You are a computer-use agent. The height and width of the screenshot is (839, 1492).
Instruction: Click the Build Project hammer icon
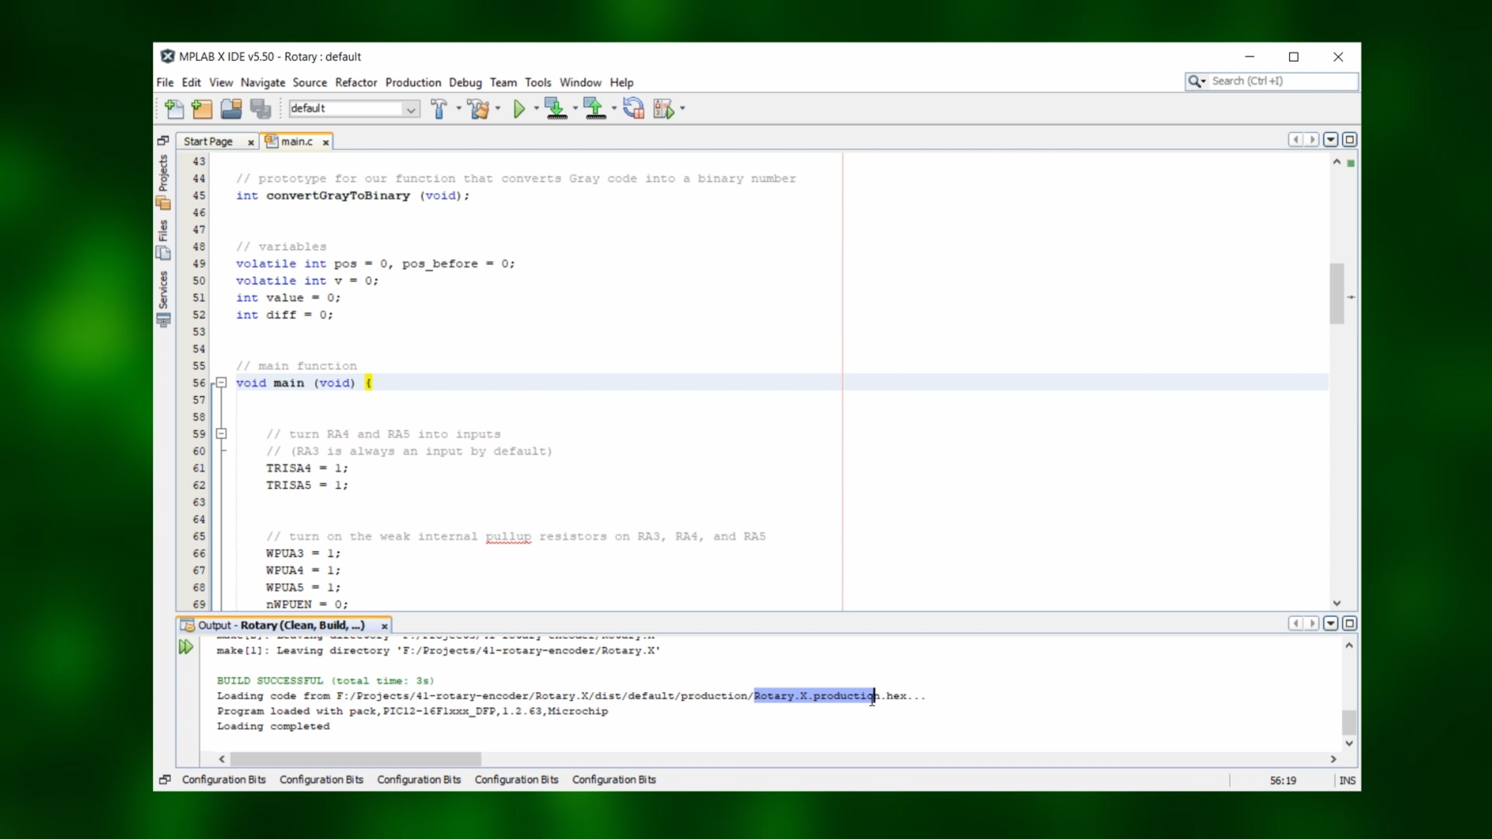(439, 109)
